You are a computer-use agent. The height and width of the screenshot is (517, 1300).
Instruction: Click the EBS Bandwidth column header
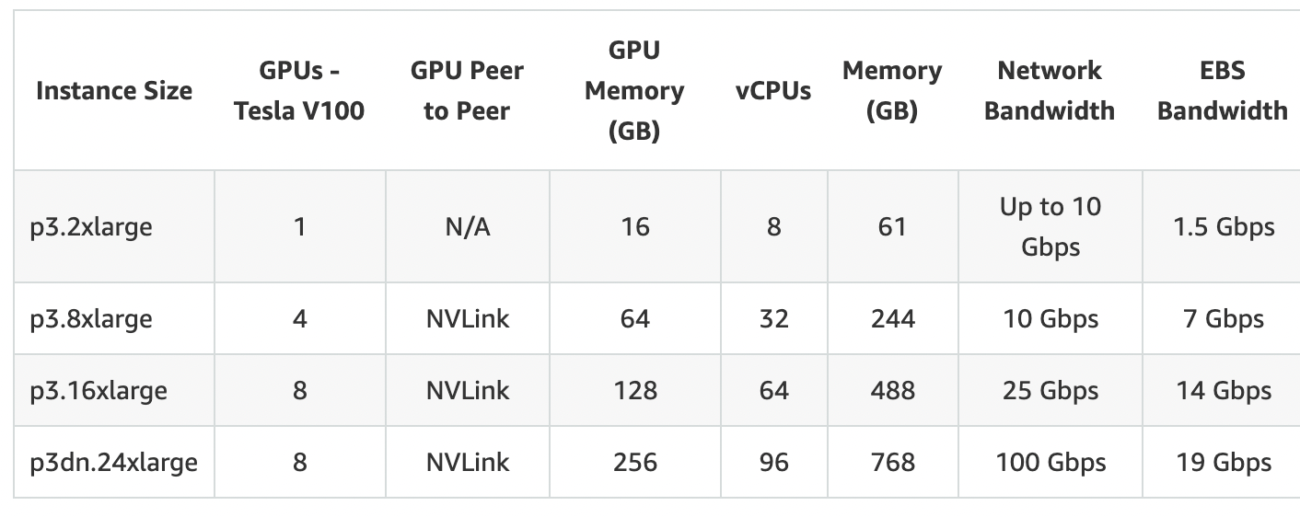[1222, 91]
